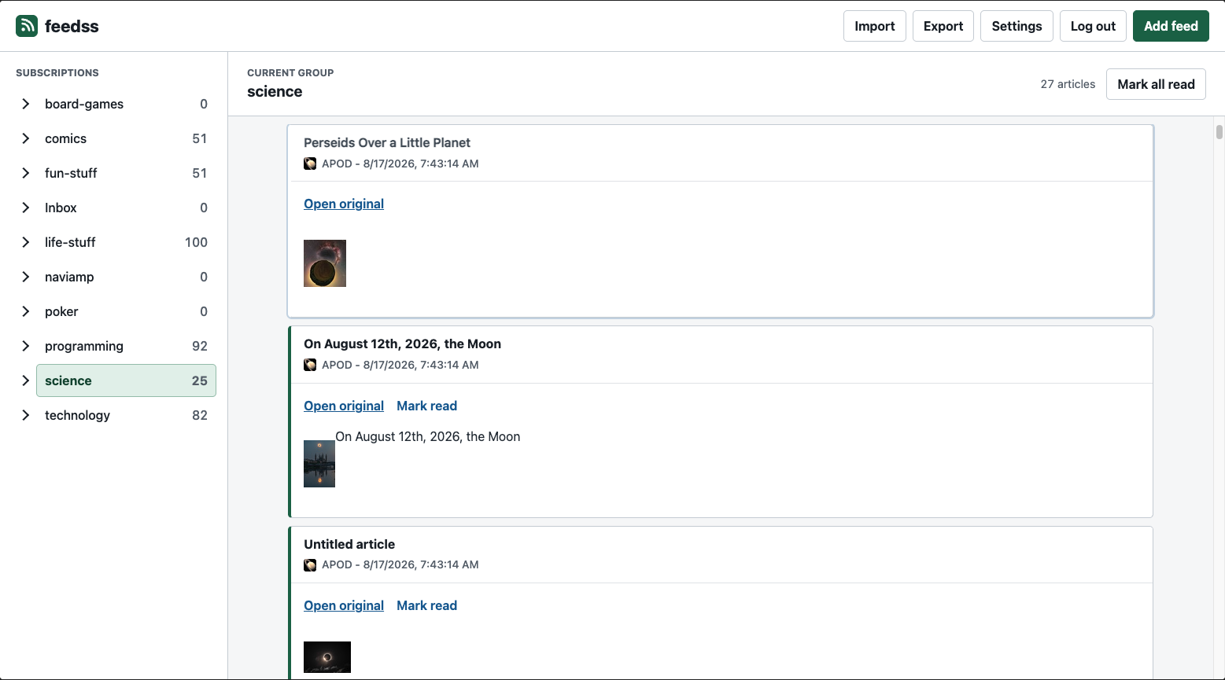The height and width of the screenshot is (680, 1225).
Task: Mark read the August 12th Moon article
Action: point(426,406)
